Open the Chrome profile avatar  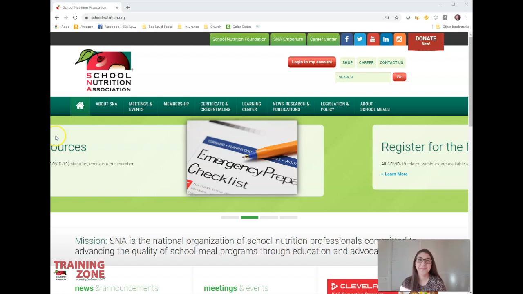pos(458,18)
